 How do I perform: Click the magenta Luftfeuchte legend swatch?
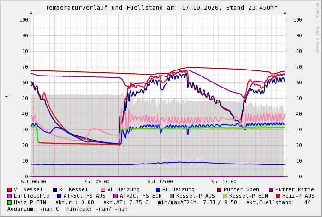(x=10, y=196)
